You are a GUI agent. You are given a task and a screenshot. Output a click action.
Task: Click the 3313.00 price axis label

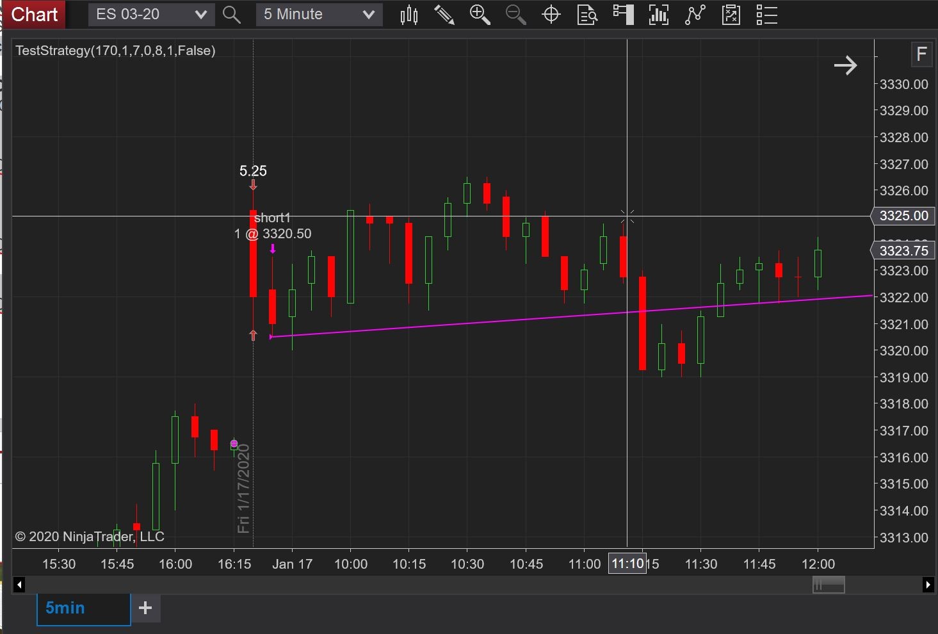tap(903, 537)
